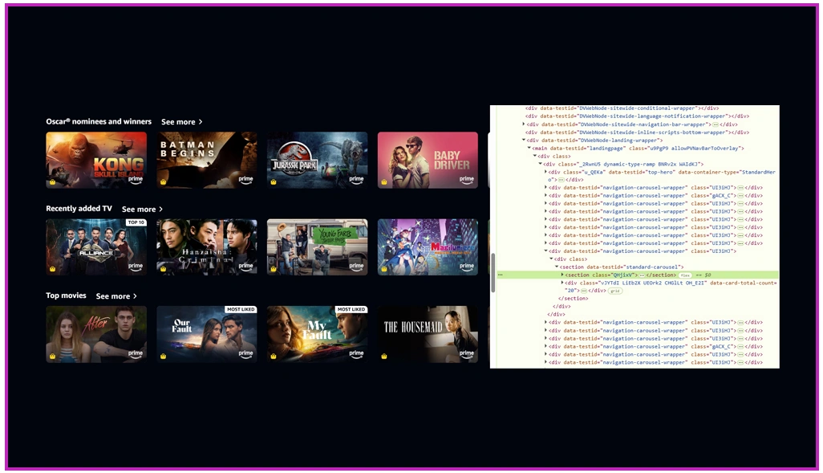Image resolution: width=823 pixels, height=473 pixels.
Task: Select the main landingpage element row
Action: (638, 149)
